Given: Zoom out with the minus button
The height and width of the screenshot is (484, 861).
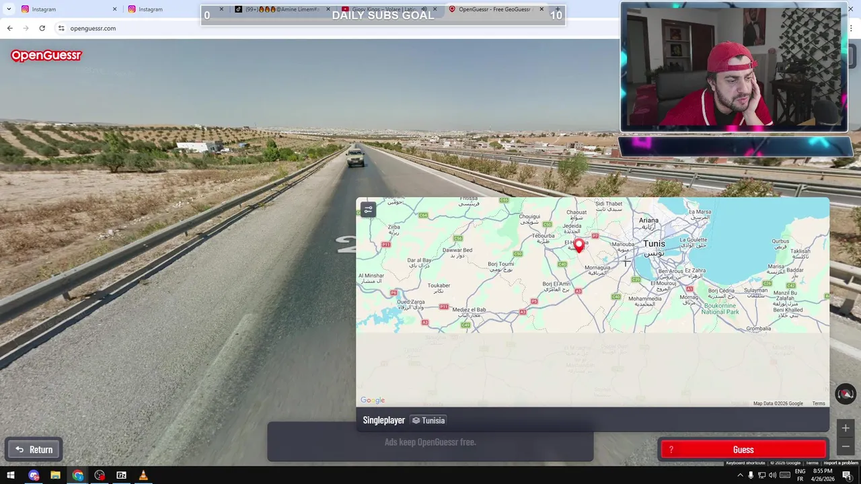Looking at the screenshot, I should tap(846, 446).
